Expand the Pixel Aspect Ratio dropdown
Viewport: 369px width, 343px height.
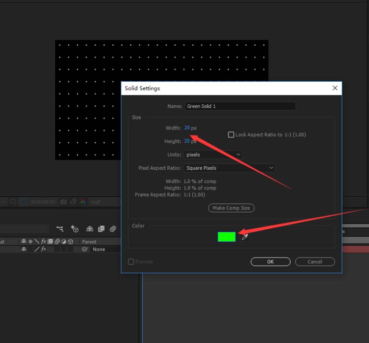(229, 168)
